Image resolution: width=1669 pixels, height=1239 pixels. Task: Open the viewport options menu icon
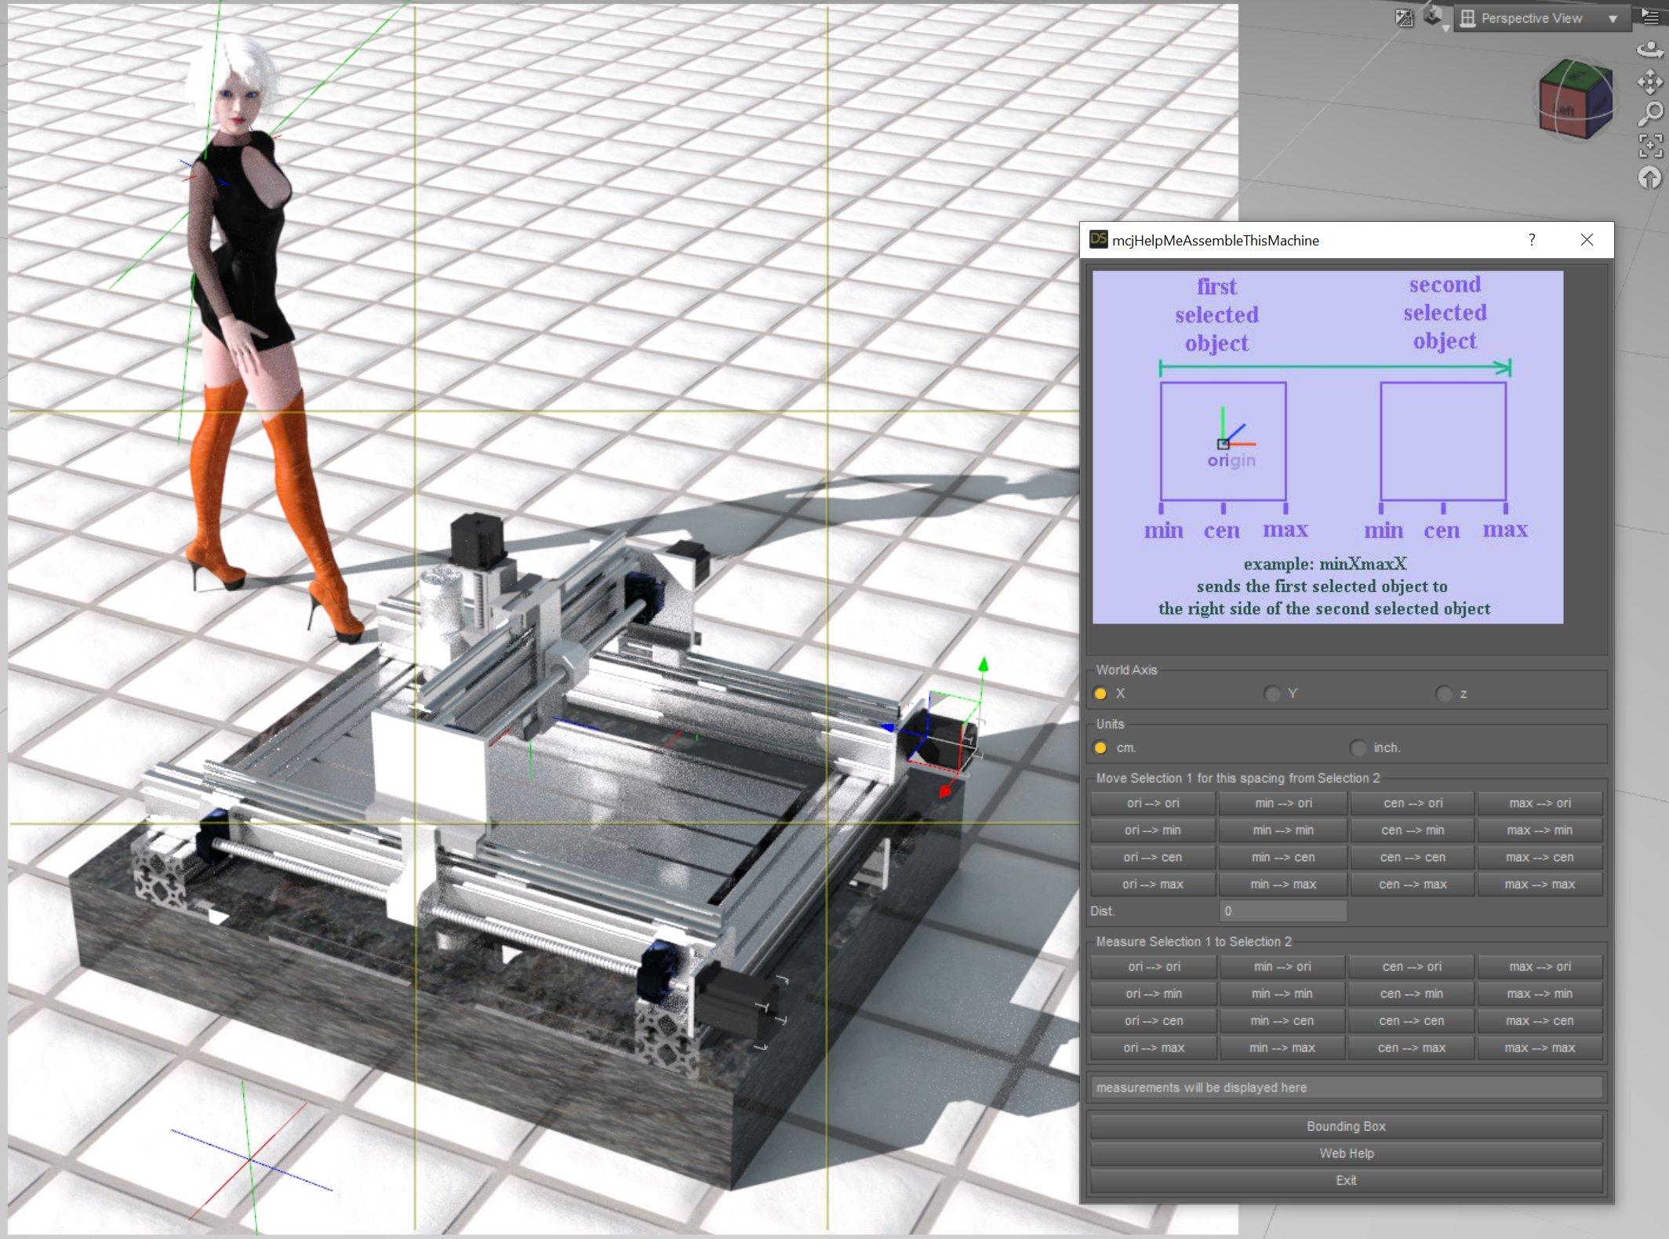click(x=1650, y=17)
